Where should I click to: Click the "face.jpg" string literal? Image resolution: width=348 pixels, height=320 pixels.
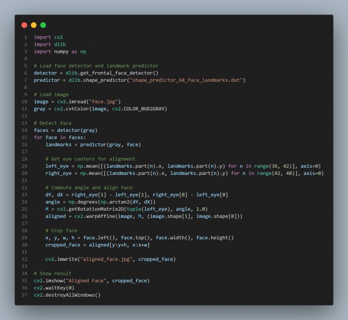pos(103,102)
